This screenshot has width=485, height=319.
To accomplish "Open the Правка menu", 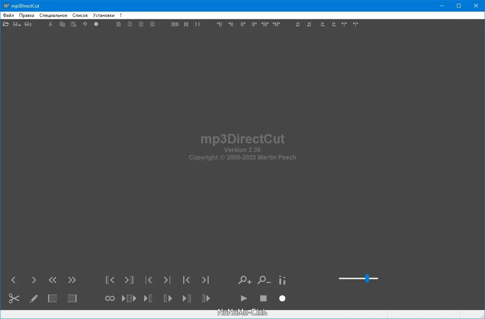I will pyautogui.click(x=27, y=15).
